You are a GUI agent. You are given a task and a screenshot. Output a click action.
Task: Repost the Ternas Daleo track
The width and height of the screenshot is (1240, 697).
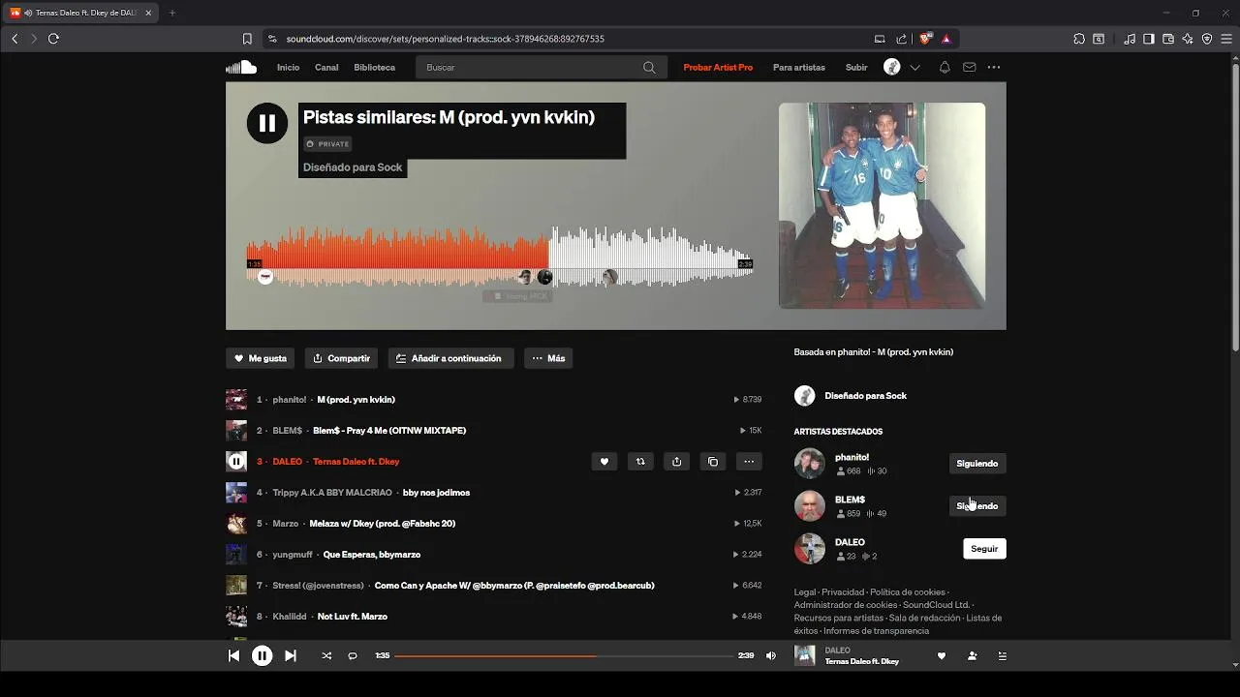(x=640, y=462)
